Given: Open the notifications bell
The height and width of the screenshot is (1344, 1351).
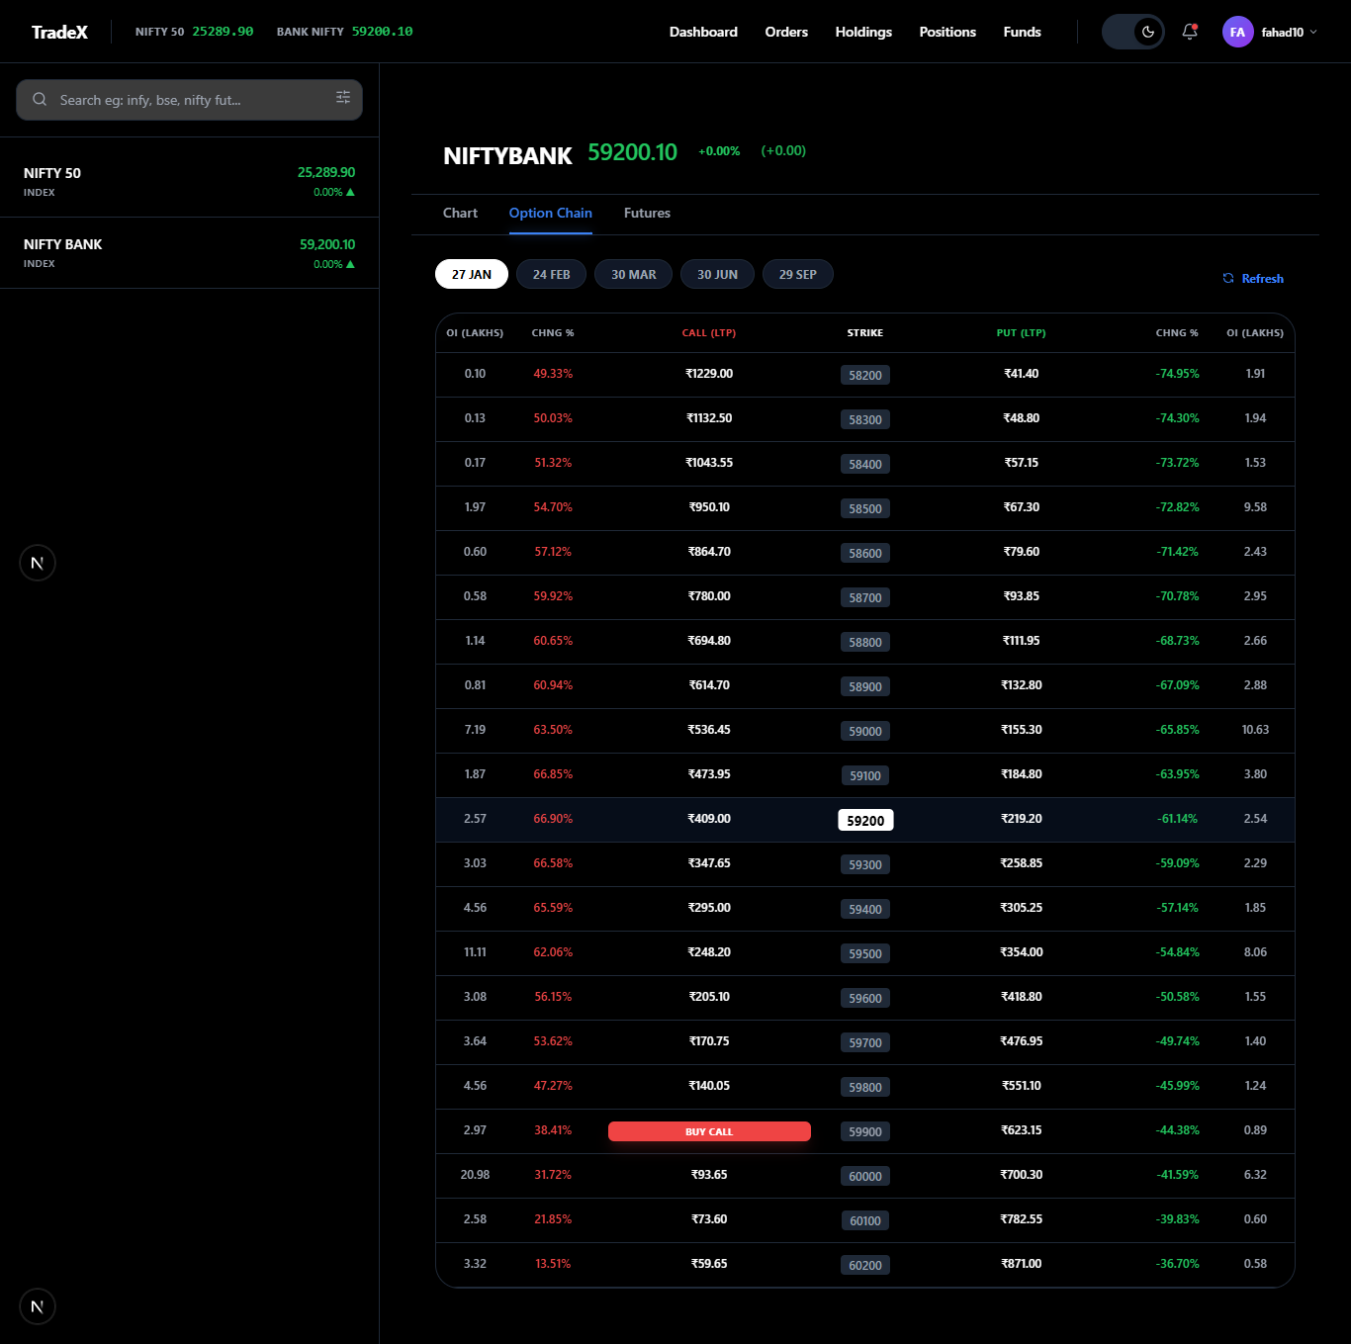Looking at the screenshot, I should tap(1190, 32).
